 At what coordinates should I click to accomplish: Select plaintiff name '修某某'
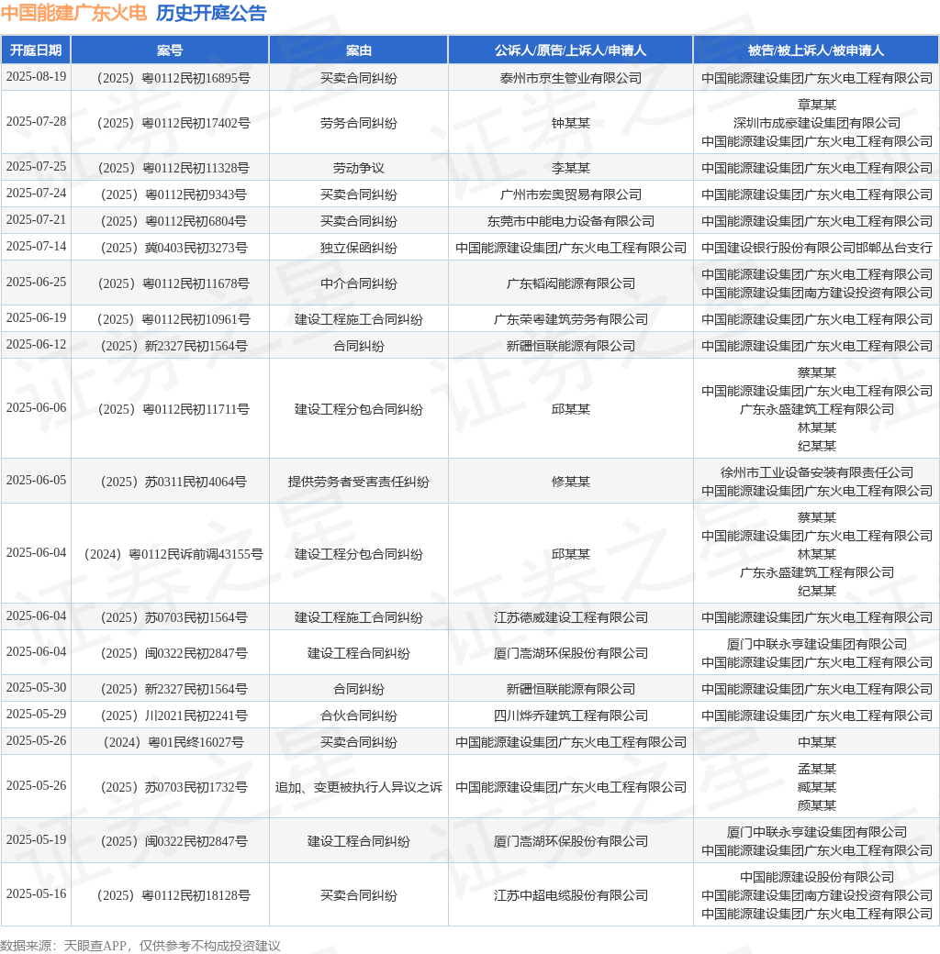tap(570, 482)
